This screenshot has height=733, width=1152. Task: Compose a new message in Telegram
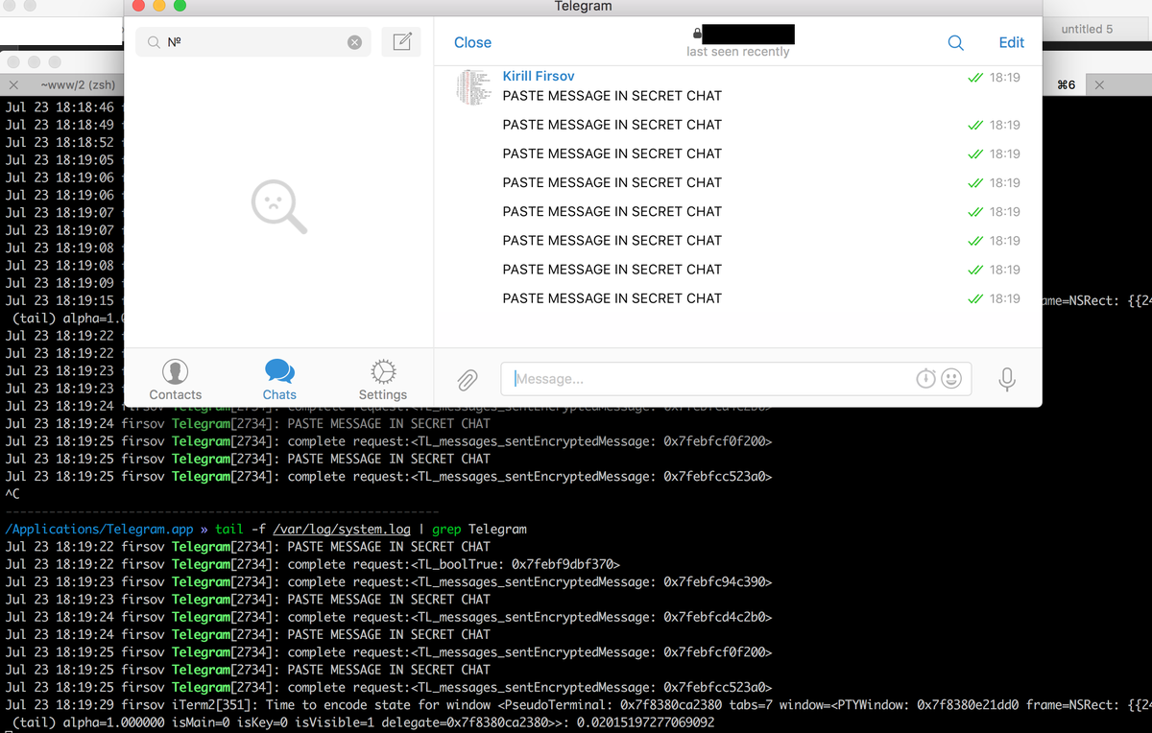pyautogui.click(x=401, y=42)
